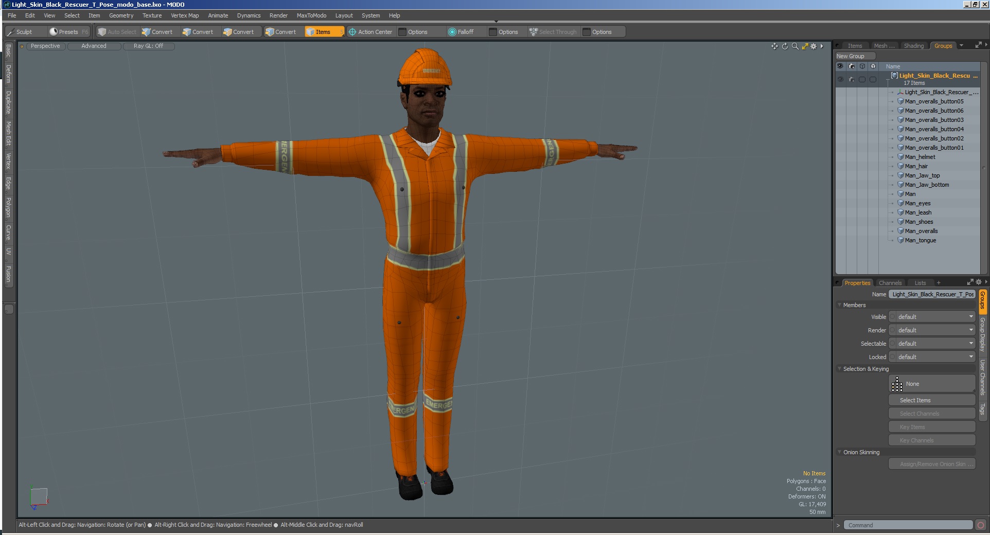Toggle visibility eye of Light_Skin_Black_Rescu group

point(840,79)
